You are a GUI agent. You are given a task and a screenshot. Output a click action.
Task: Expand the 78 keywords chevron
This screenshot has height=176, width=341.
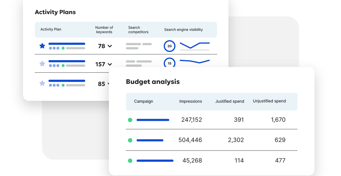[110, 46]
